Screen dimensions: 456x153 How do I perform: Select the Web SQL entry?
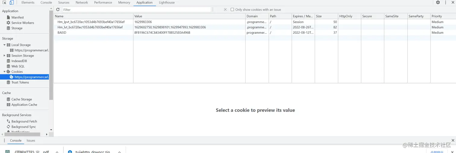18,67
